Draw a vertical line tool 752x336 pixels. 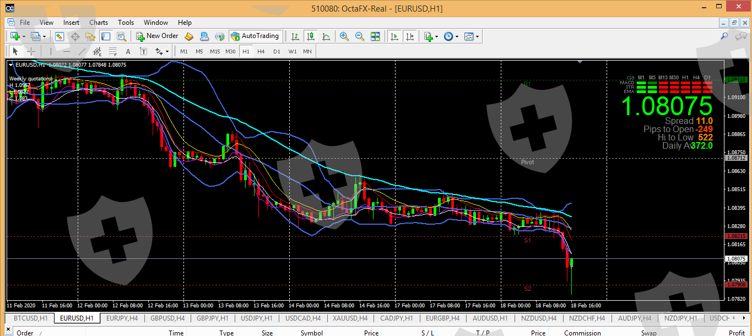pyautogui.click(x=51, y=51)
